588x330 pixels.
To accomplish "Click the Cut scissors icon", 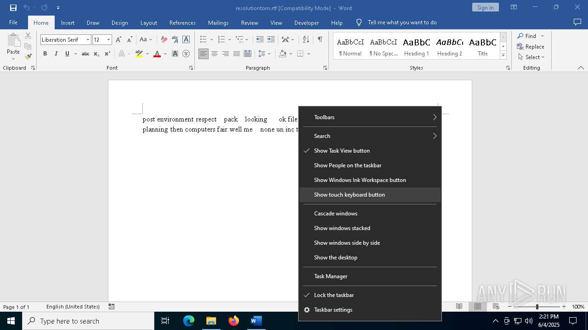I will tap(28, 36).
